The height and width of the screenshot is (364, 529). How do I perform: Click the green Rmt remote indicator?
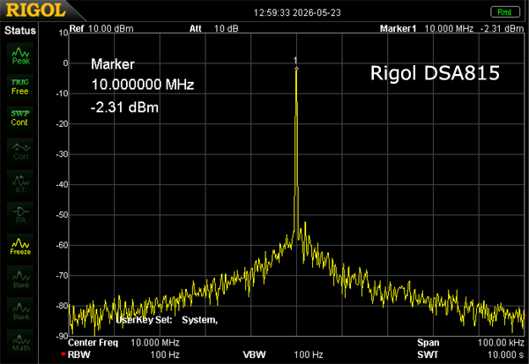coord(504,12)
